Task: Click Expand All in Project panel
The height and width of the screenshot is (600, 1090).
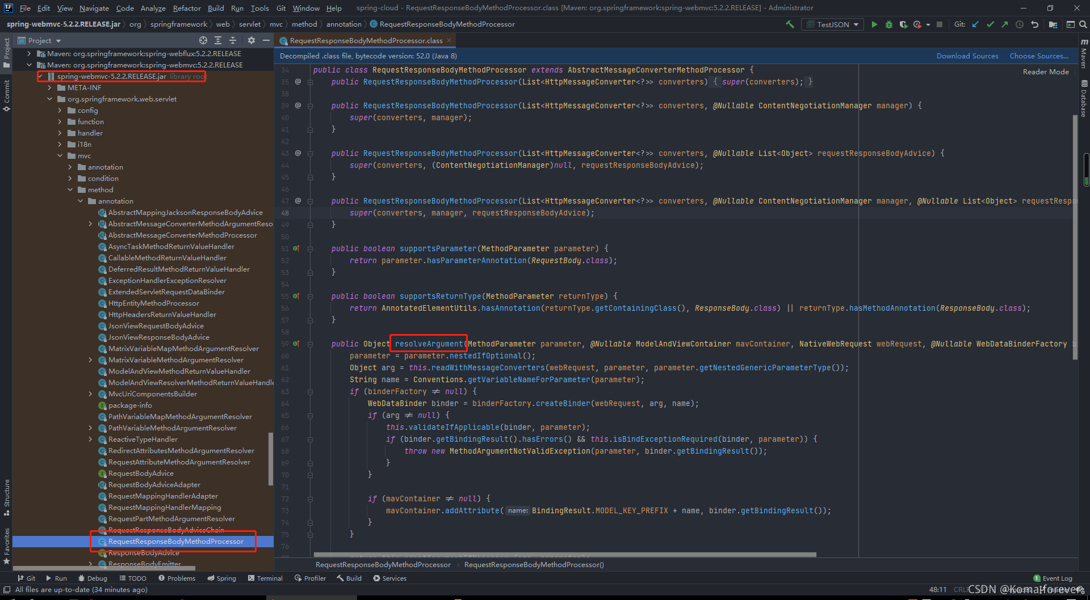Action: pos(218,40)
